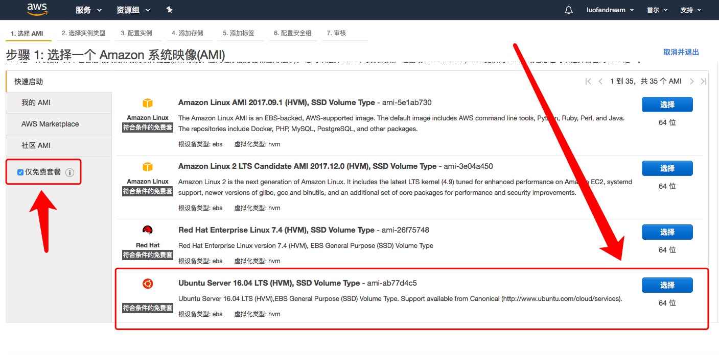Select Red Hat Enterprise Linux 7.4
The height and width of the screenshot is (355, 719).
pos(667,232)
